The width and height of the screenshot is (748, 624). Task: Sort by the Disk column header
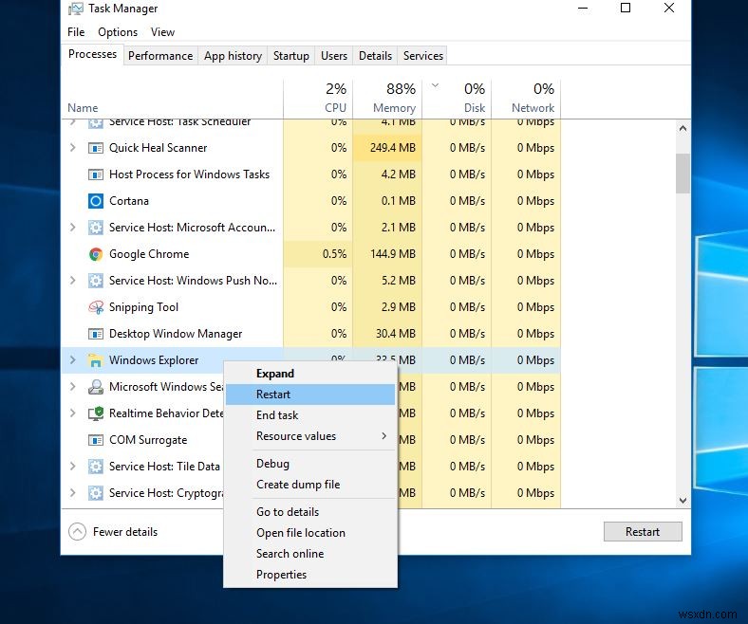[457, 99]
